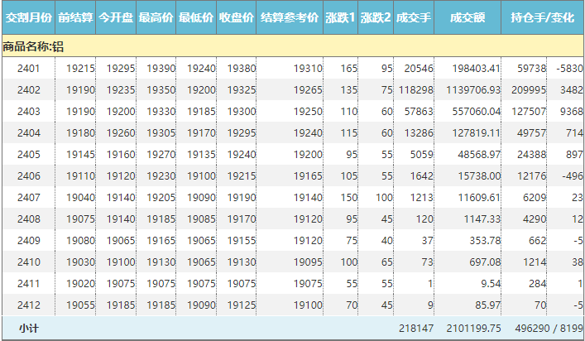The image size is (585, 341).
Task: Click the 交割月份 column header
Action: [28, 17]
